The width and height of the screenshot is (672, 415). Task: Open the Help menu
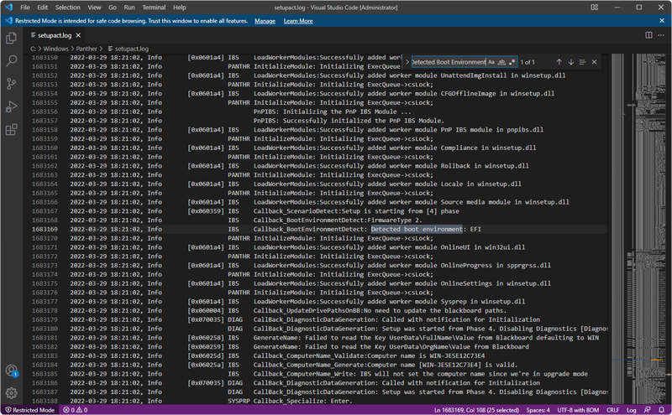180,8
